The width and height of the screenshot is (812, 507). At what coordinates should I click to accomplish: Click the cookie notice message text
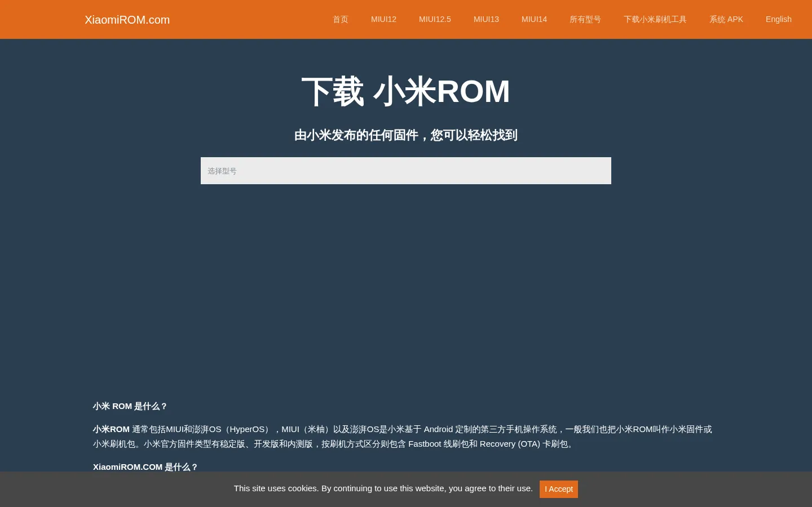point(383,488)
